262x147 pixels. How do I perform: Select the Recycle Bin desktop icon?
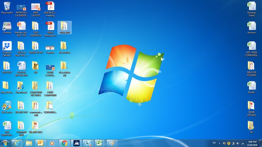tap(7, 8)
